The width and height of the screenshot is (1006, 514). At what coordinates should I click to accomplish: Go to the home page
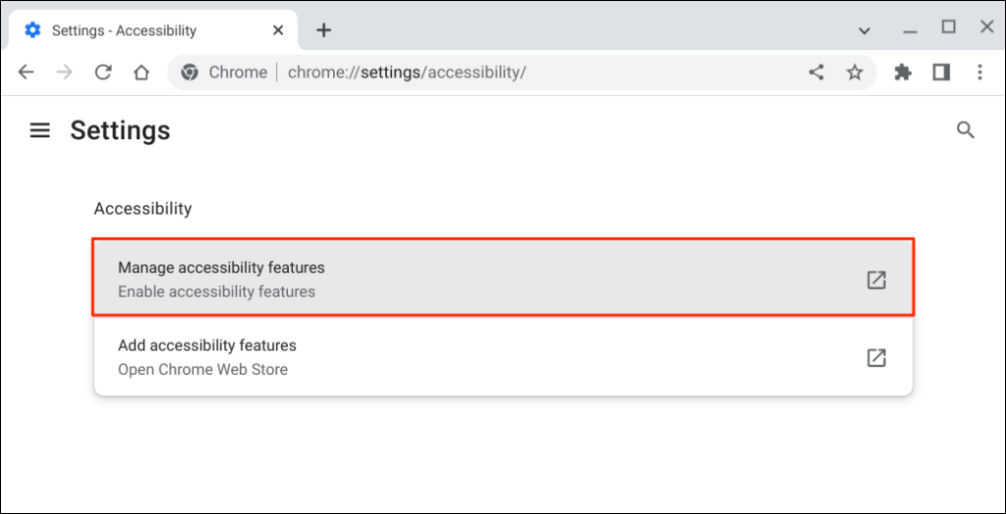pyautogui.click(x=141, y=73)
